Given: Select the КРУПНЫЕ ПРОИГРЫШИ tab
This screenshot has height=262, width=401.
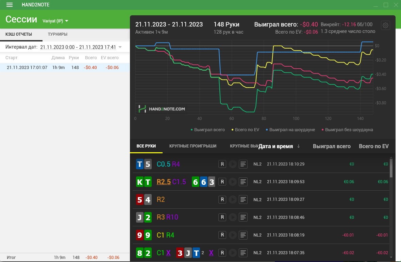Looking at the screenshot, I should click(193, 146).
